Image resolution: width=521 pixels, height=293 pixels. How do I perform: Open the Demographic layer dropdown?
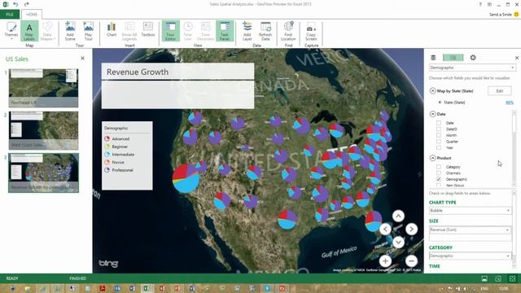[x=472, y=68]
